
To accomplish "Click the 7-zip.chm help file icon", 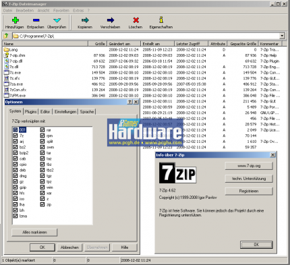I will coord(6,55).
